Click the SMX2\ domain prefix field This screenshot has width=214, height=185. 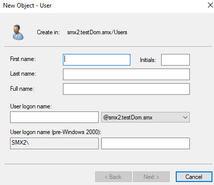[54, 143]
